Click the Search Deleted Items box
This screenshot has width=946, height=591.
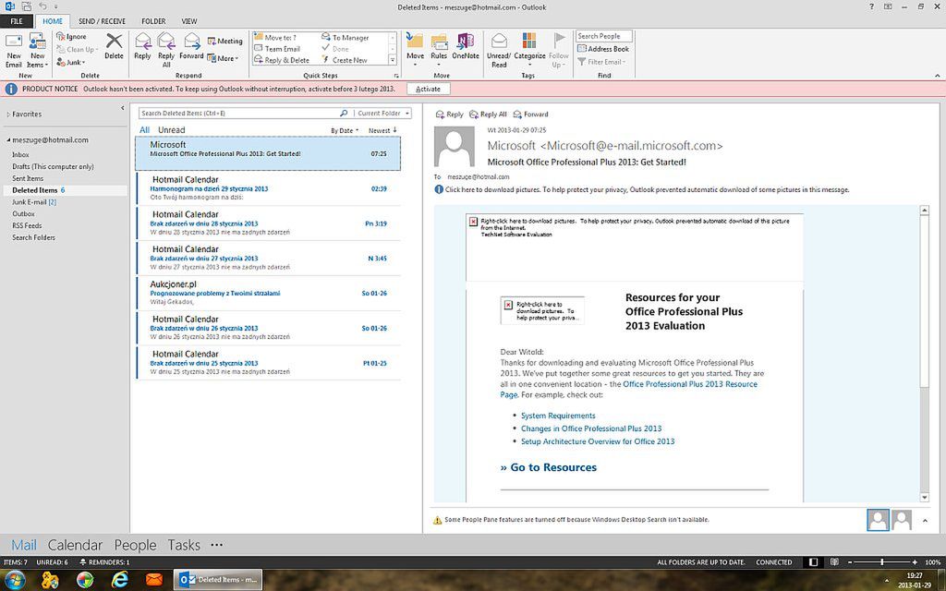(x=239, y=113)
